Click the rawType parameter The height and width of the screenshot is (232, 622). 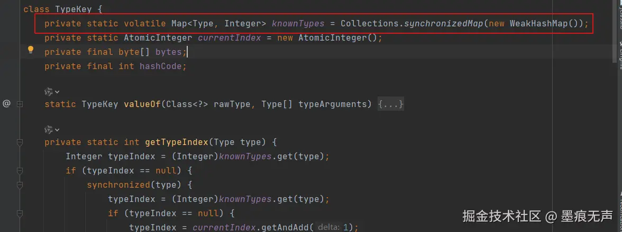coord(232,104)
